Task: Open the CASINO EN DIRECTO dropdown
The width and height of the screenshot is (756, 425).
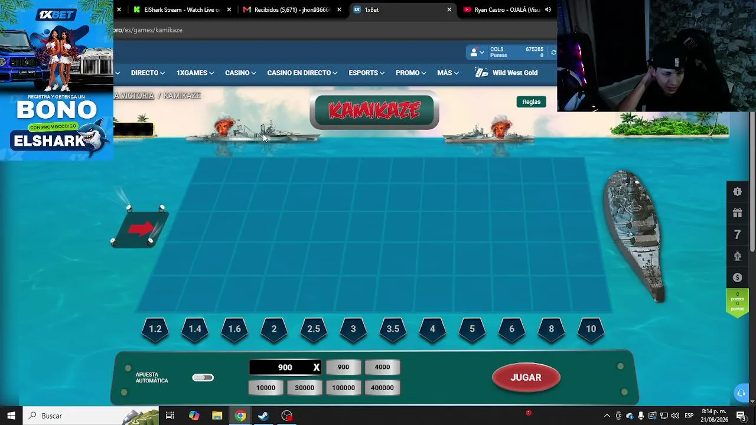Action: (302, 73)
